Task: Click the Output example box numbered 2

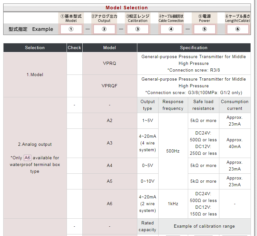Action: pos(104,29)
